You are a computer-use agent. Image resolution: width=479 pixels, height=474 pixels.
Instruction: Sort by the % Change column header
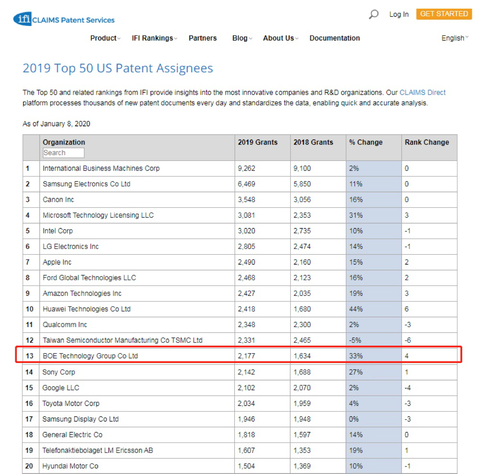(x=365, y=142)
